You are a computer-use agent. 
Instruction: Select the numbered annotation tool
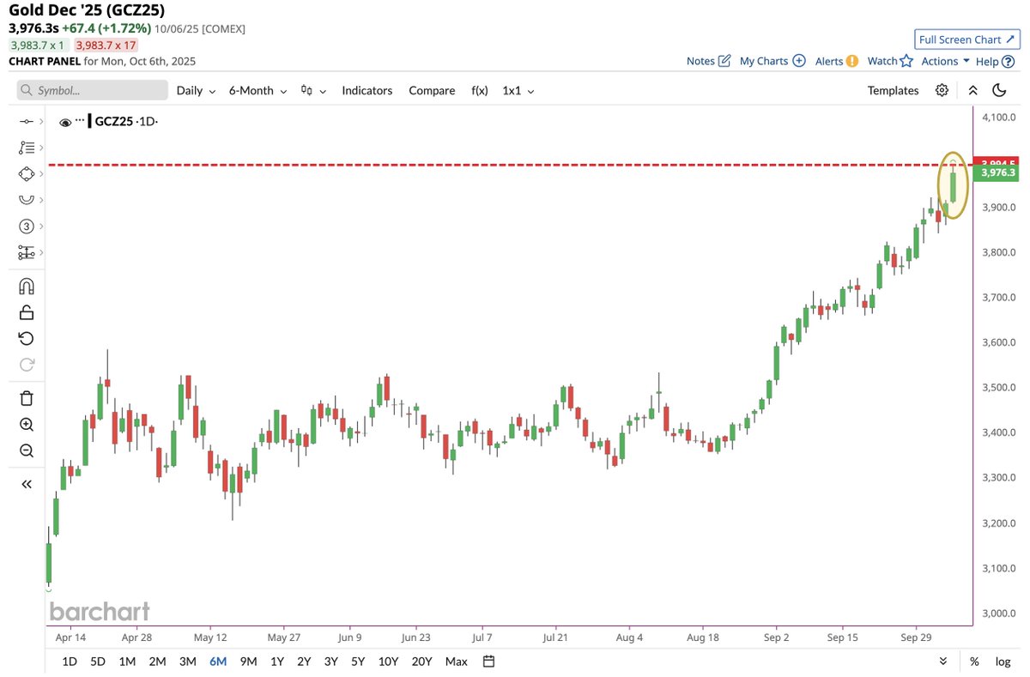(26, 227)
